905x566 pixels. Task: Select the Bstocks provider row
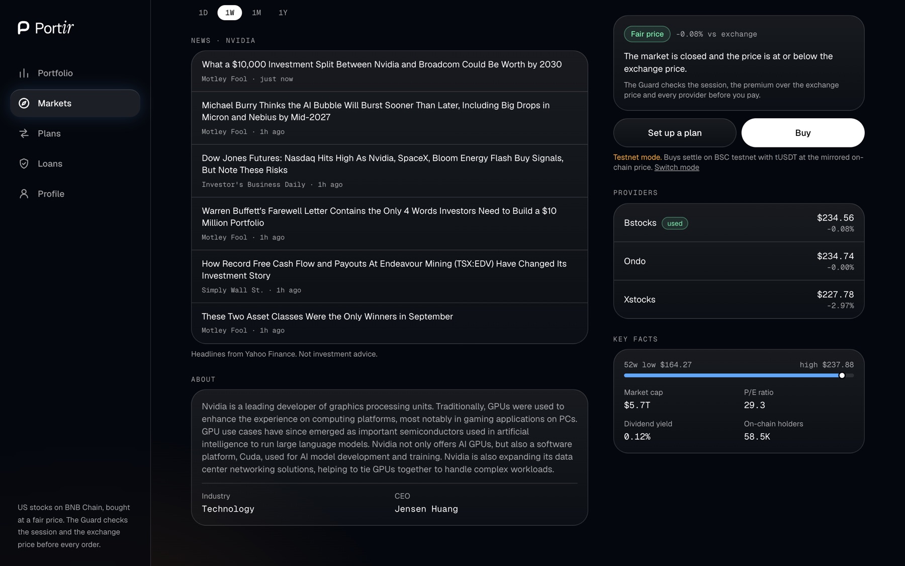coord(739,223)
